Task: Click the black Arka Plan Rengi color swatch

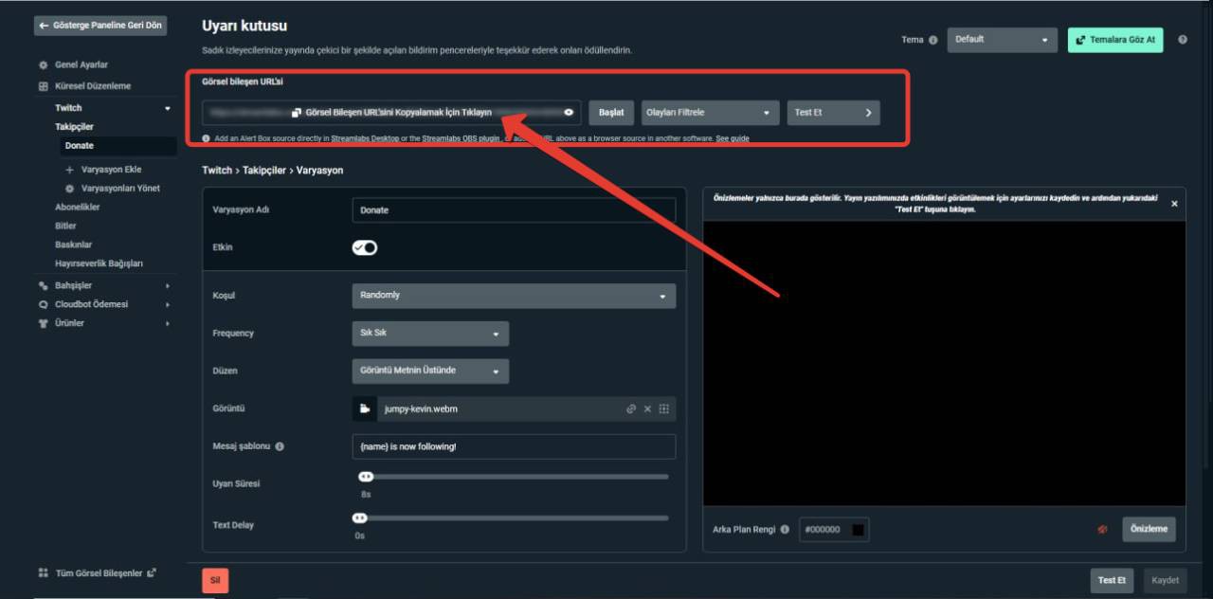Action: (858, 530)
